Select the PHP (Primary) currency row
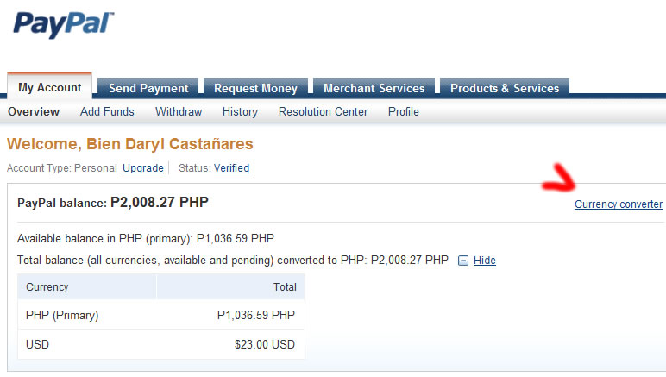 (161, 315)
